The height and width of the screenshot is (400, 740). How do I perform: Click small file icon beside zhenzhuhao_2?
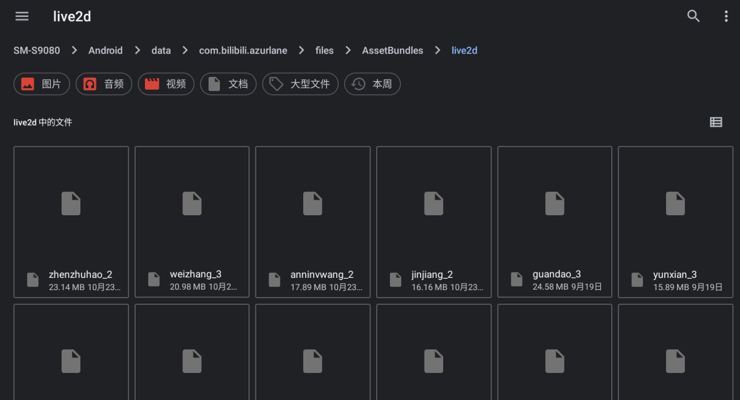33,280
